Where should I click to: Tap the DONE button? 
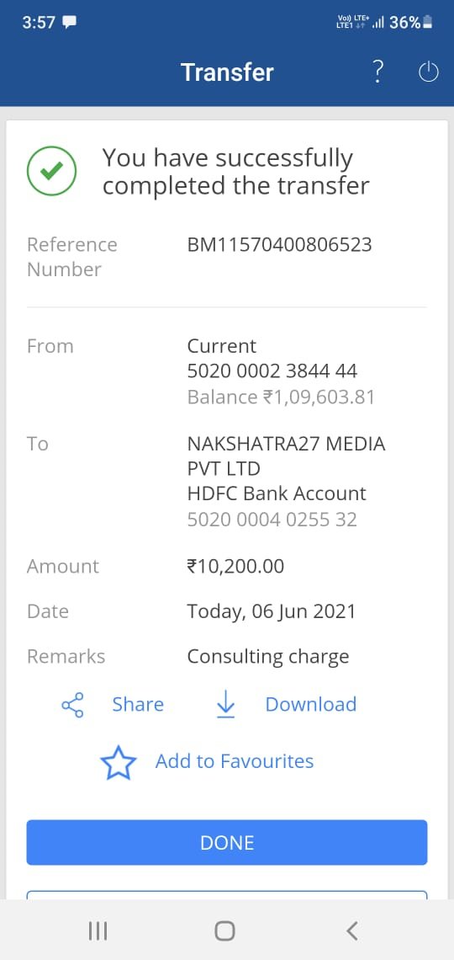coord(227,842)
